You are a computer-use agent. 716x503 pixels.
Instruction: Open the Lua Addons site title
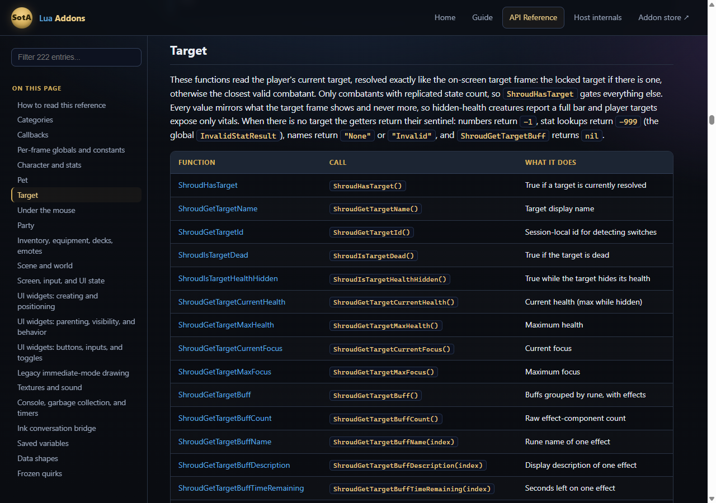coord(62,18)
